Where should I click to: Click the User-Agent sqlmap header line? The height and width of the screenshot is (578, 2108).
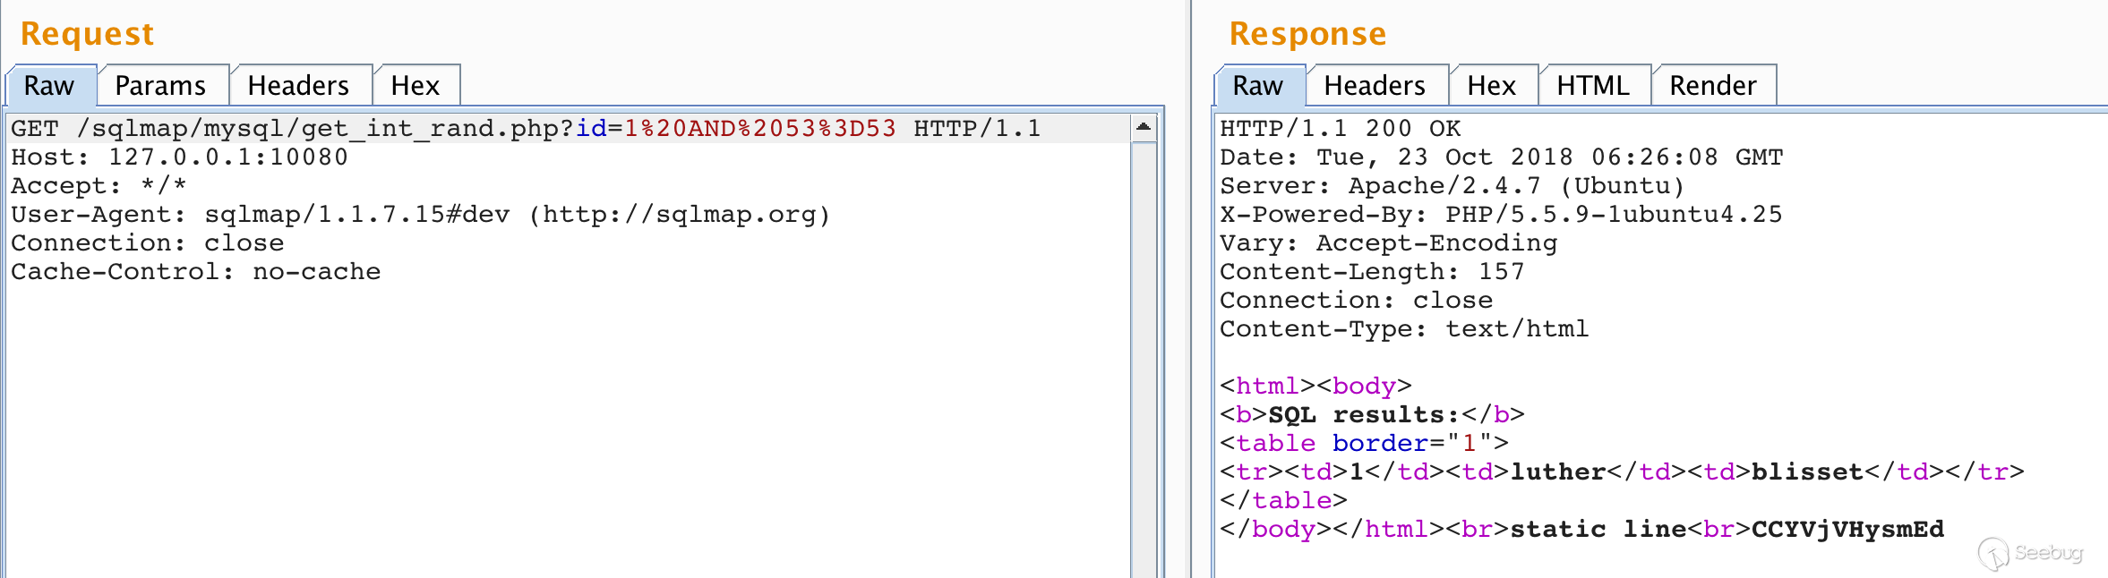(x=421, y=215)
